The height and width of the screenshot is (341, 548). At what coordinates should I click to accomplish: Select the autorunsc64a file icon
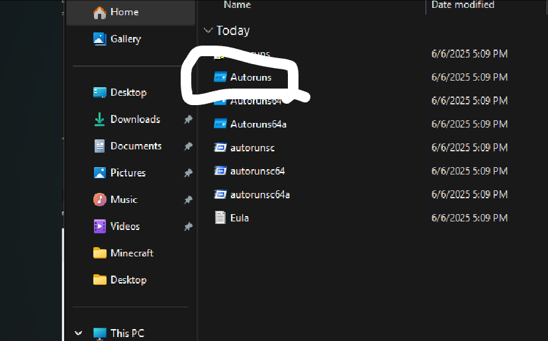pyautogui.click(x=220, y=194)
